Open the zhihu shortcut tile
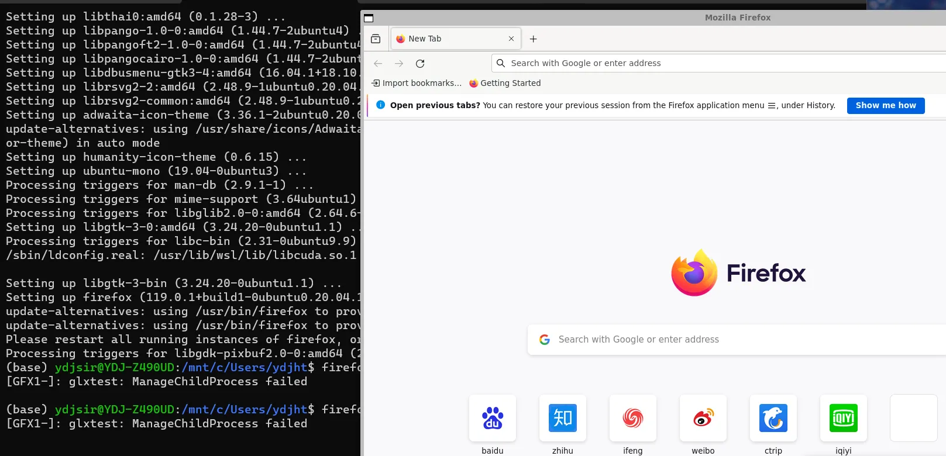Screen dimensions: 946x456 pos(562,418)
